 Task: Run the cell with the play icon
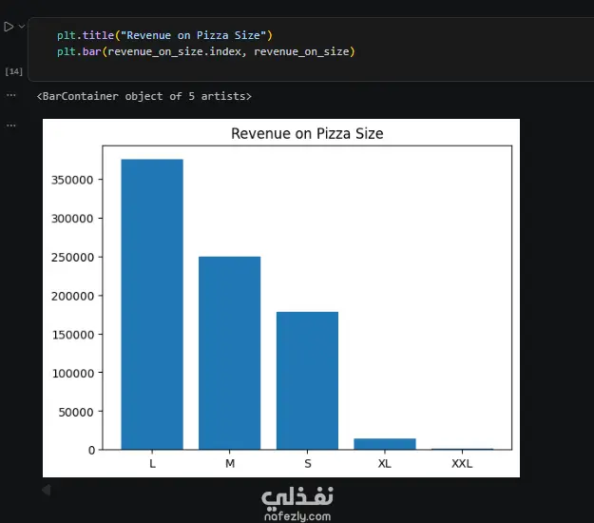pos(9,27)
